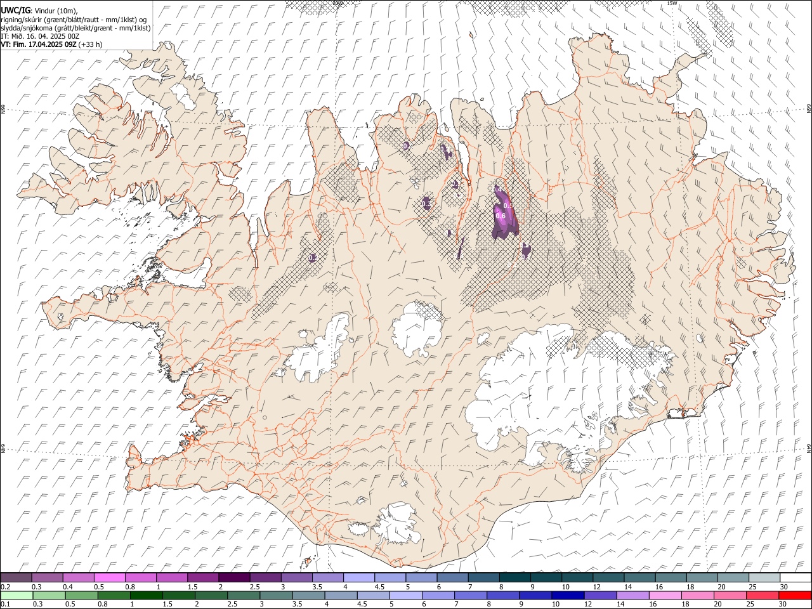Select the 8 dark teal snow legend swatch

514,577
